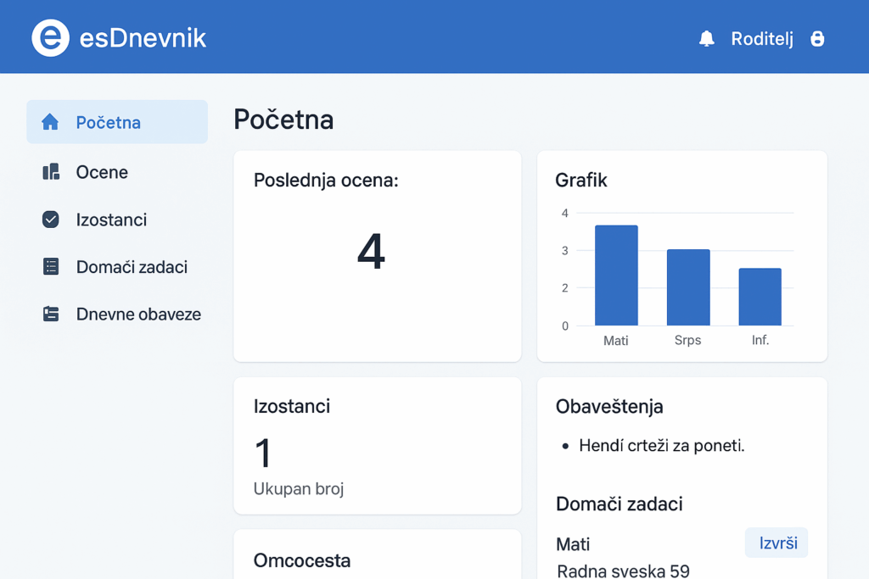The image size is (869, 579).
Task: Click the Srps bar in Grafik
Action: [x=688, y=287]
